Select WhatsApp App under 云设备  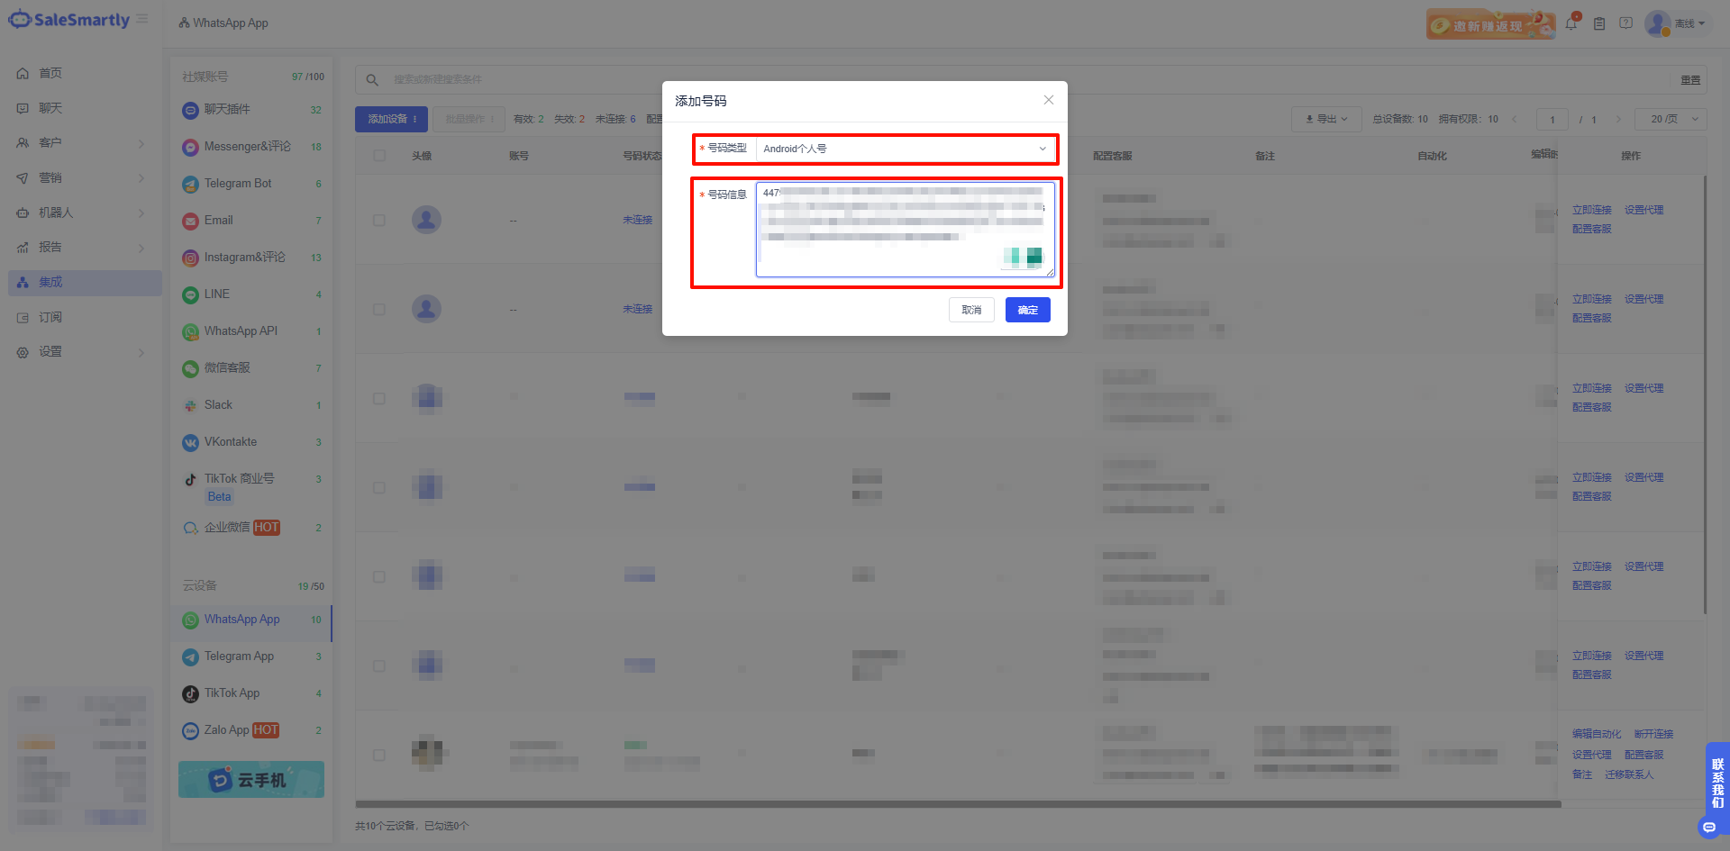click(251, 620)
